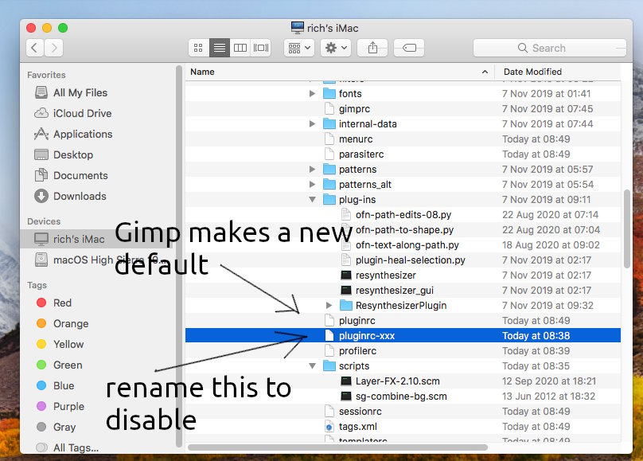
Task: Click the Edit Tags toolbar button
Action: click(x=409, y=48)
